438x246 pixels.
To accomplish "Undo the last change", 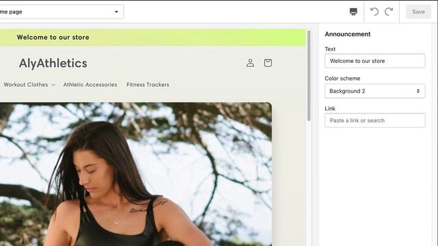I will click(x=374, y=12).
